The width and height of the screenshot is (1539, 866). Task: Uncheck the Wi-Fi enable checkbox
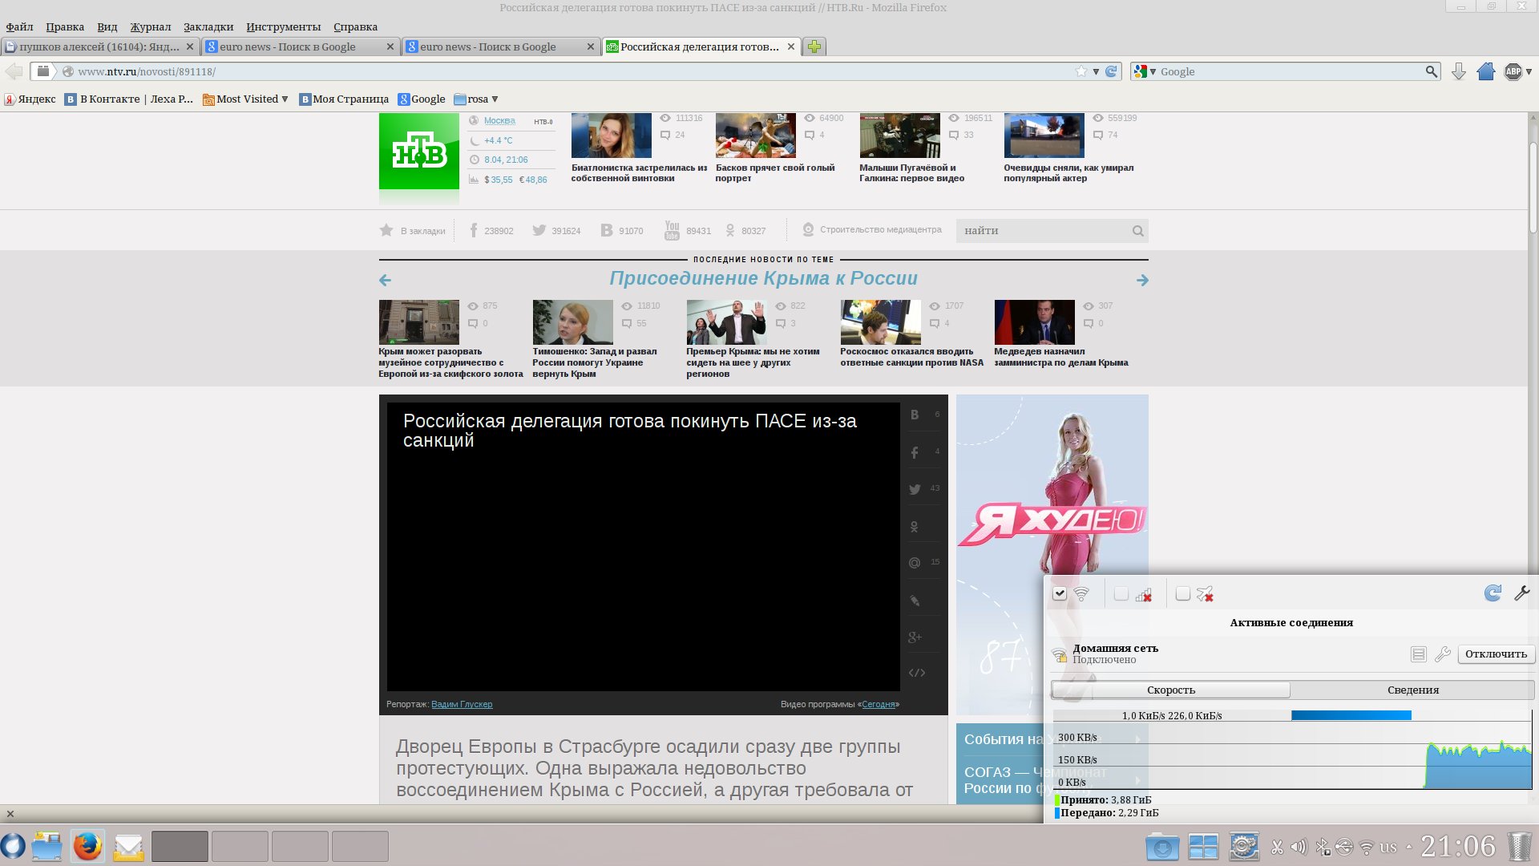point(1060,594)
